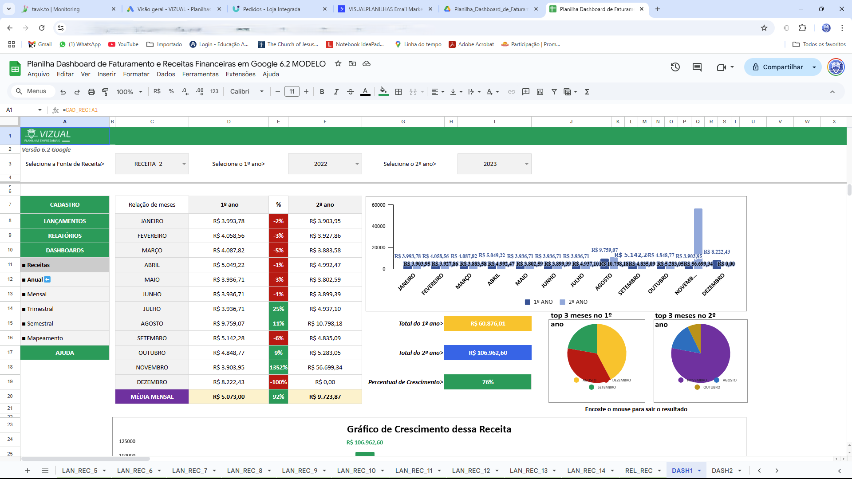Image resolution: width=852 pixels, height=479 pixels.
Task: Open the Extensões menu
Action: [240, 74]
